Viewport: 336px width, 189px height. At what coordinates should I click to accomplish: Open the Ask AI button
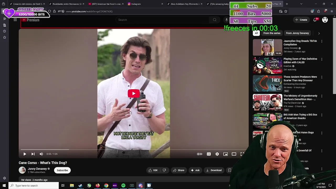[195, 170]
